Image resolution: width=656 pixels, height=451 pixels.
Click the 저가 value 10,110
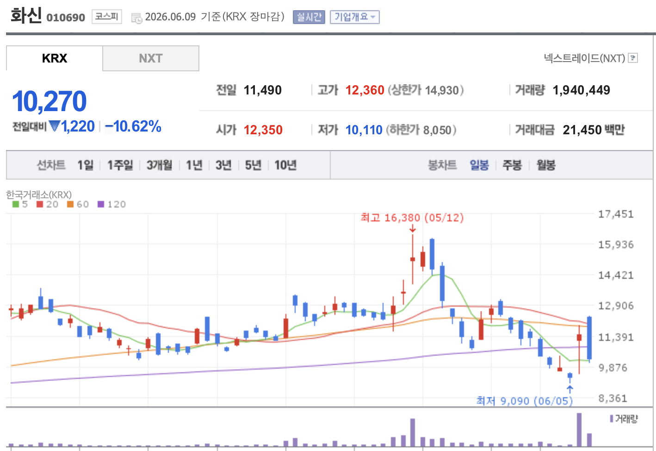(x=364, y=130)
